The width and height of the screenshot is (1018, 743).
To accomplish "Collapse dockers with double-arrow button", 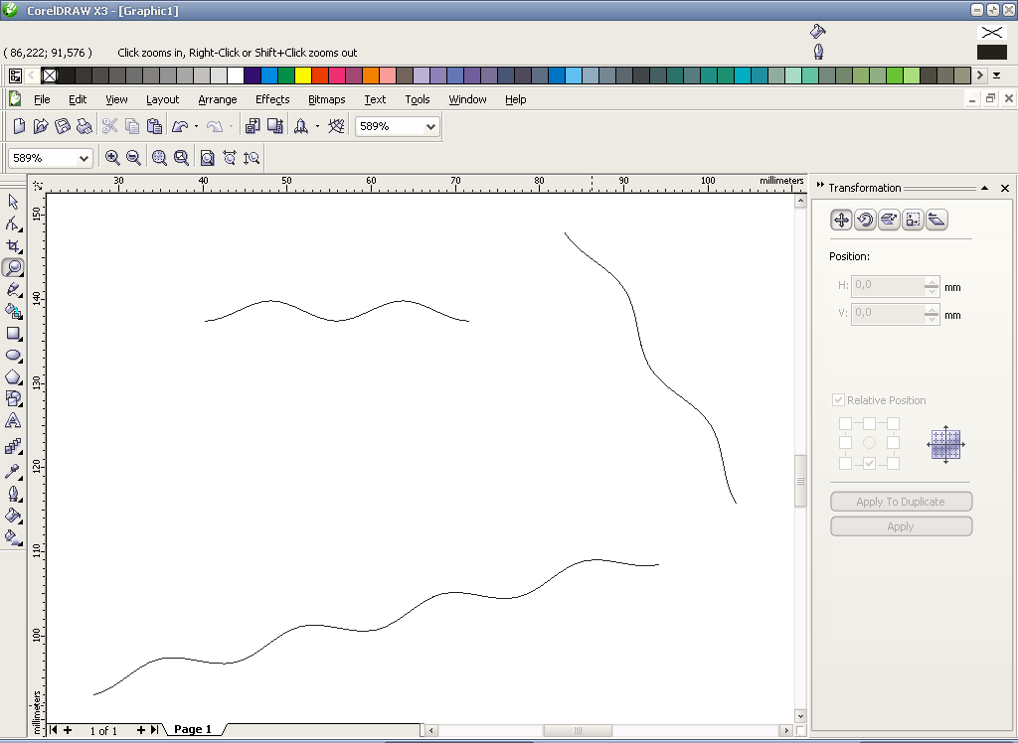I will [820, 185].
